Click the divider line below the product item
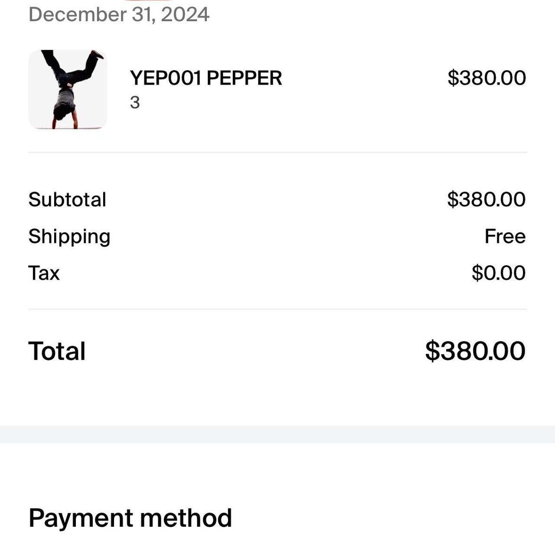Image resolution: width=555 pixels, height=555 pixels. [277, 153]
